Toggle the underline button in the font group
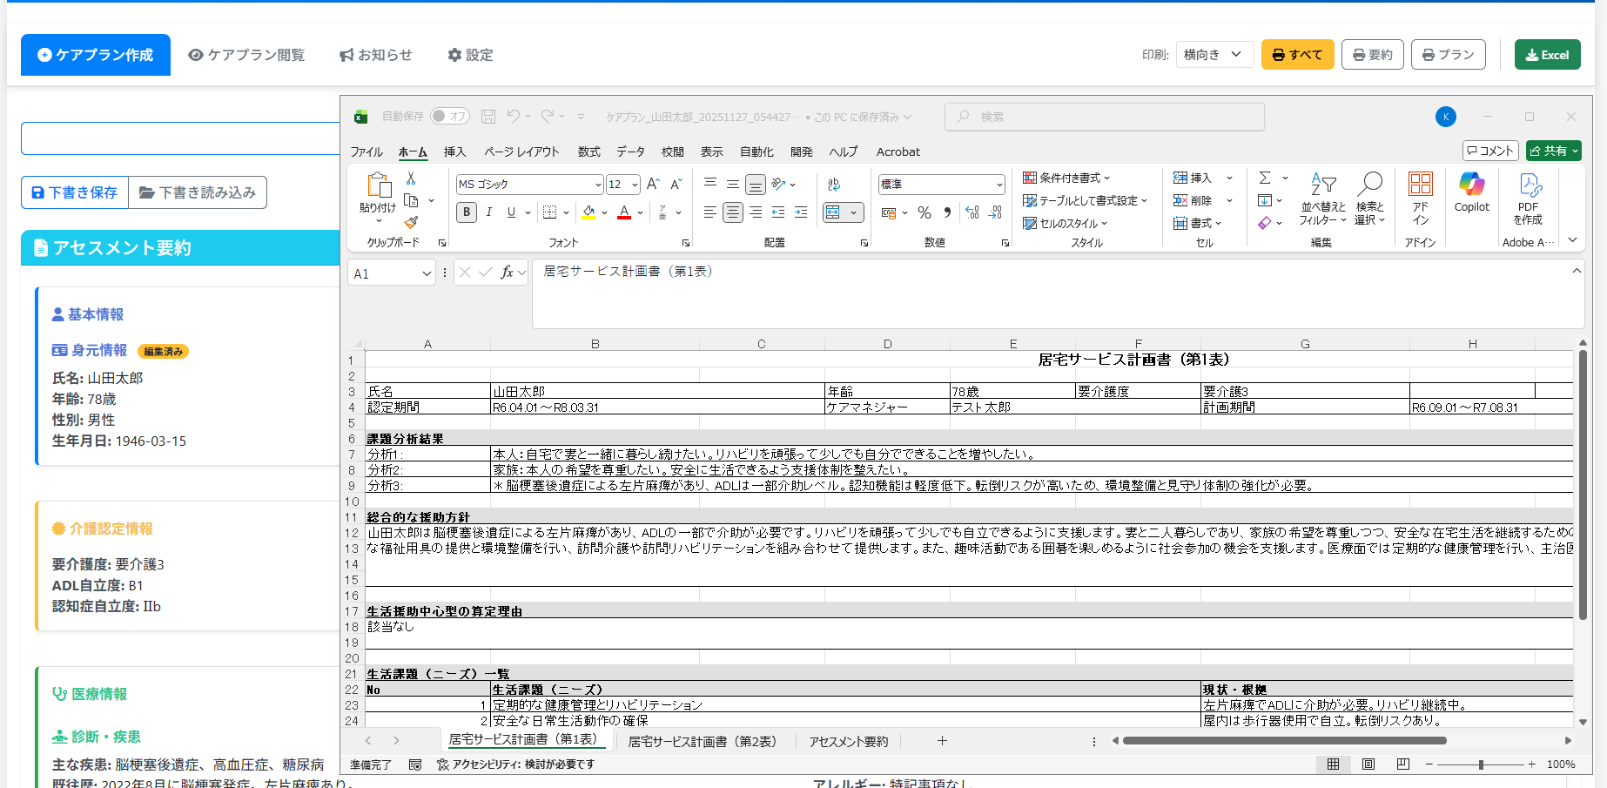This screenshot has width=1607, height=788. tap(510, 212)
